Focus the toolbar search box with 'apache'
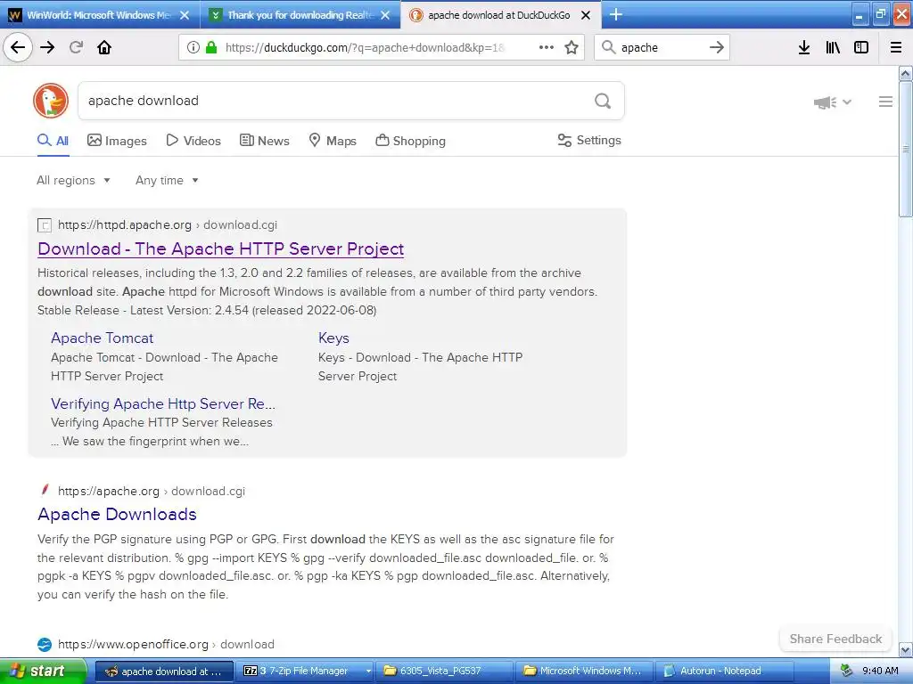The image size is (913, 684). (661, 47)
